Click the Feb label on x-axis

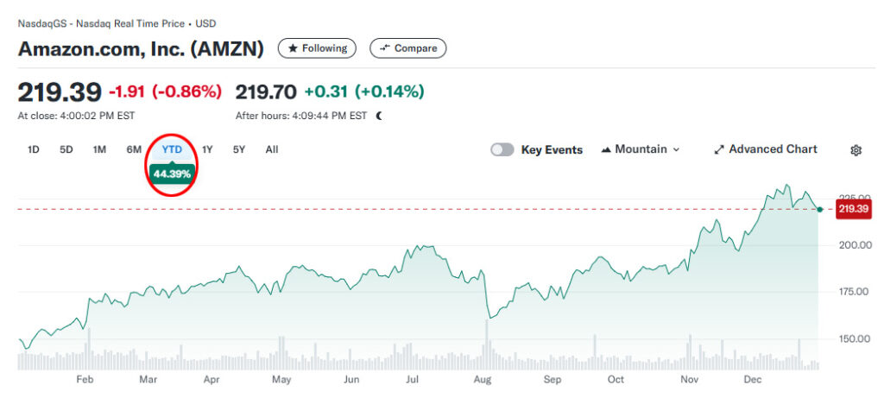(x=85, y=380)
